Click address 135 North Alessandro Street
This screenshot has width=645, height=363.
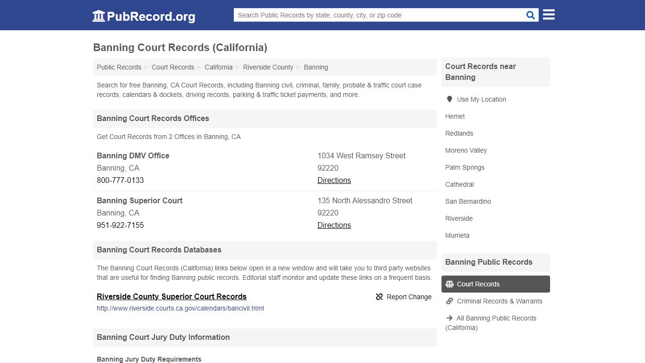tap(365, 200)
